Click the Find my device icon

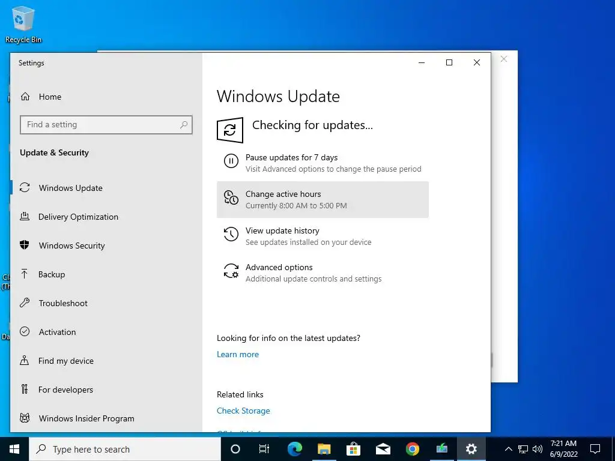pos(25,360)
